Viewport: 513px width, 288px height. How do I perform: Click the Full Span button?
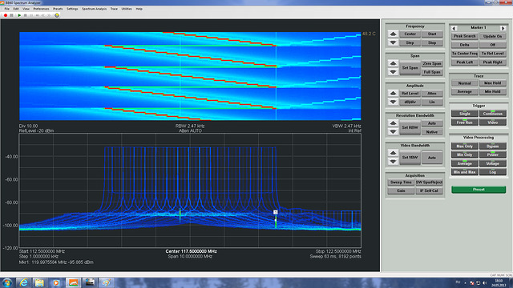(x=432, y=72)
